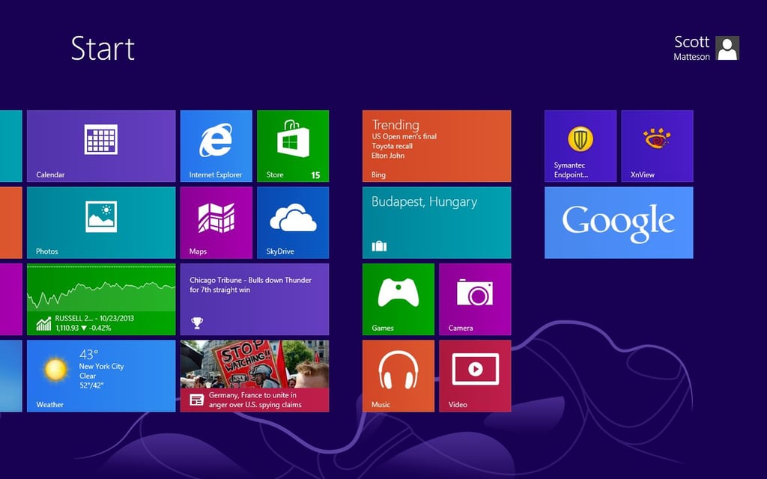Screen dimensions: 767x479
Task: Launch Symantec Endpoint tile
Action: (580, 146)
